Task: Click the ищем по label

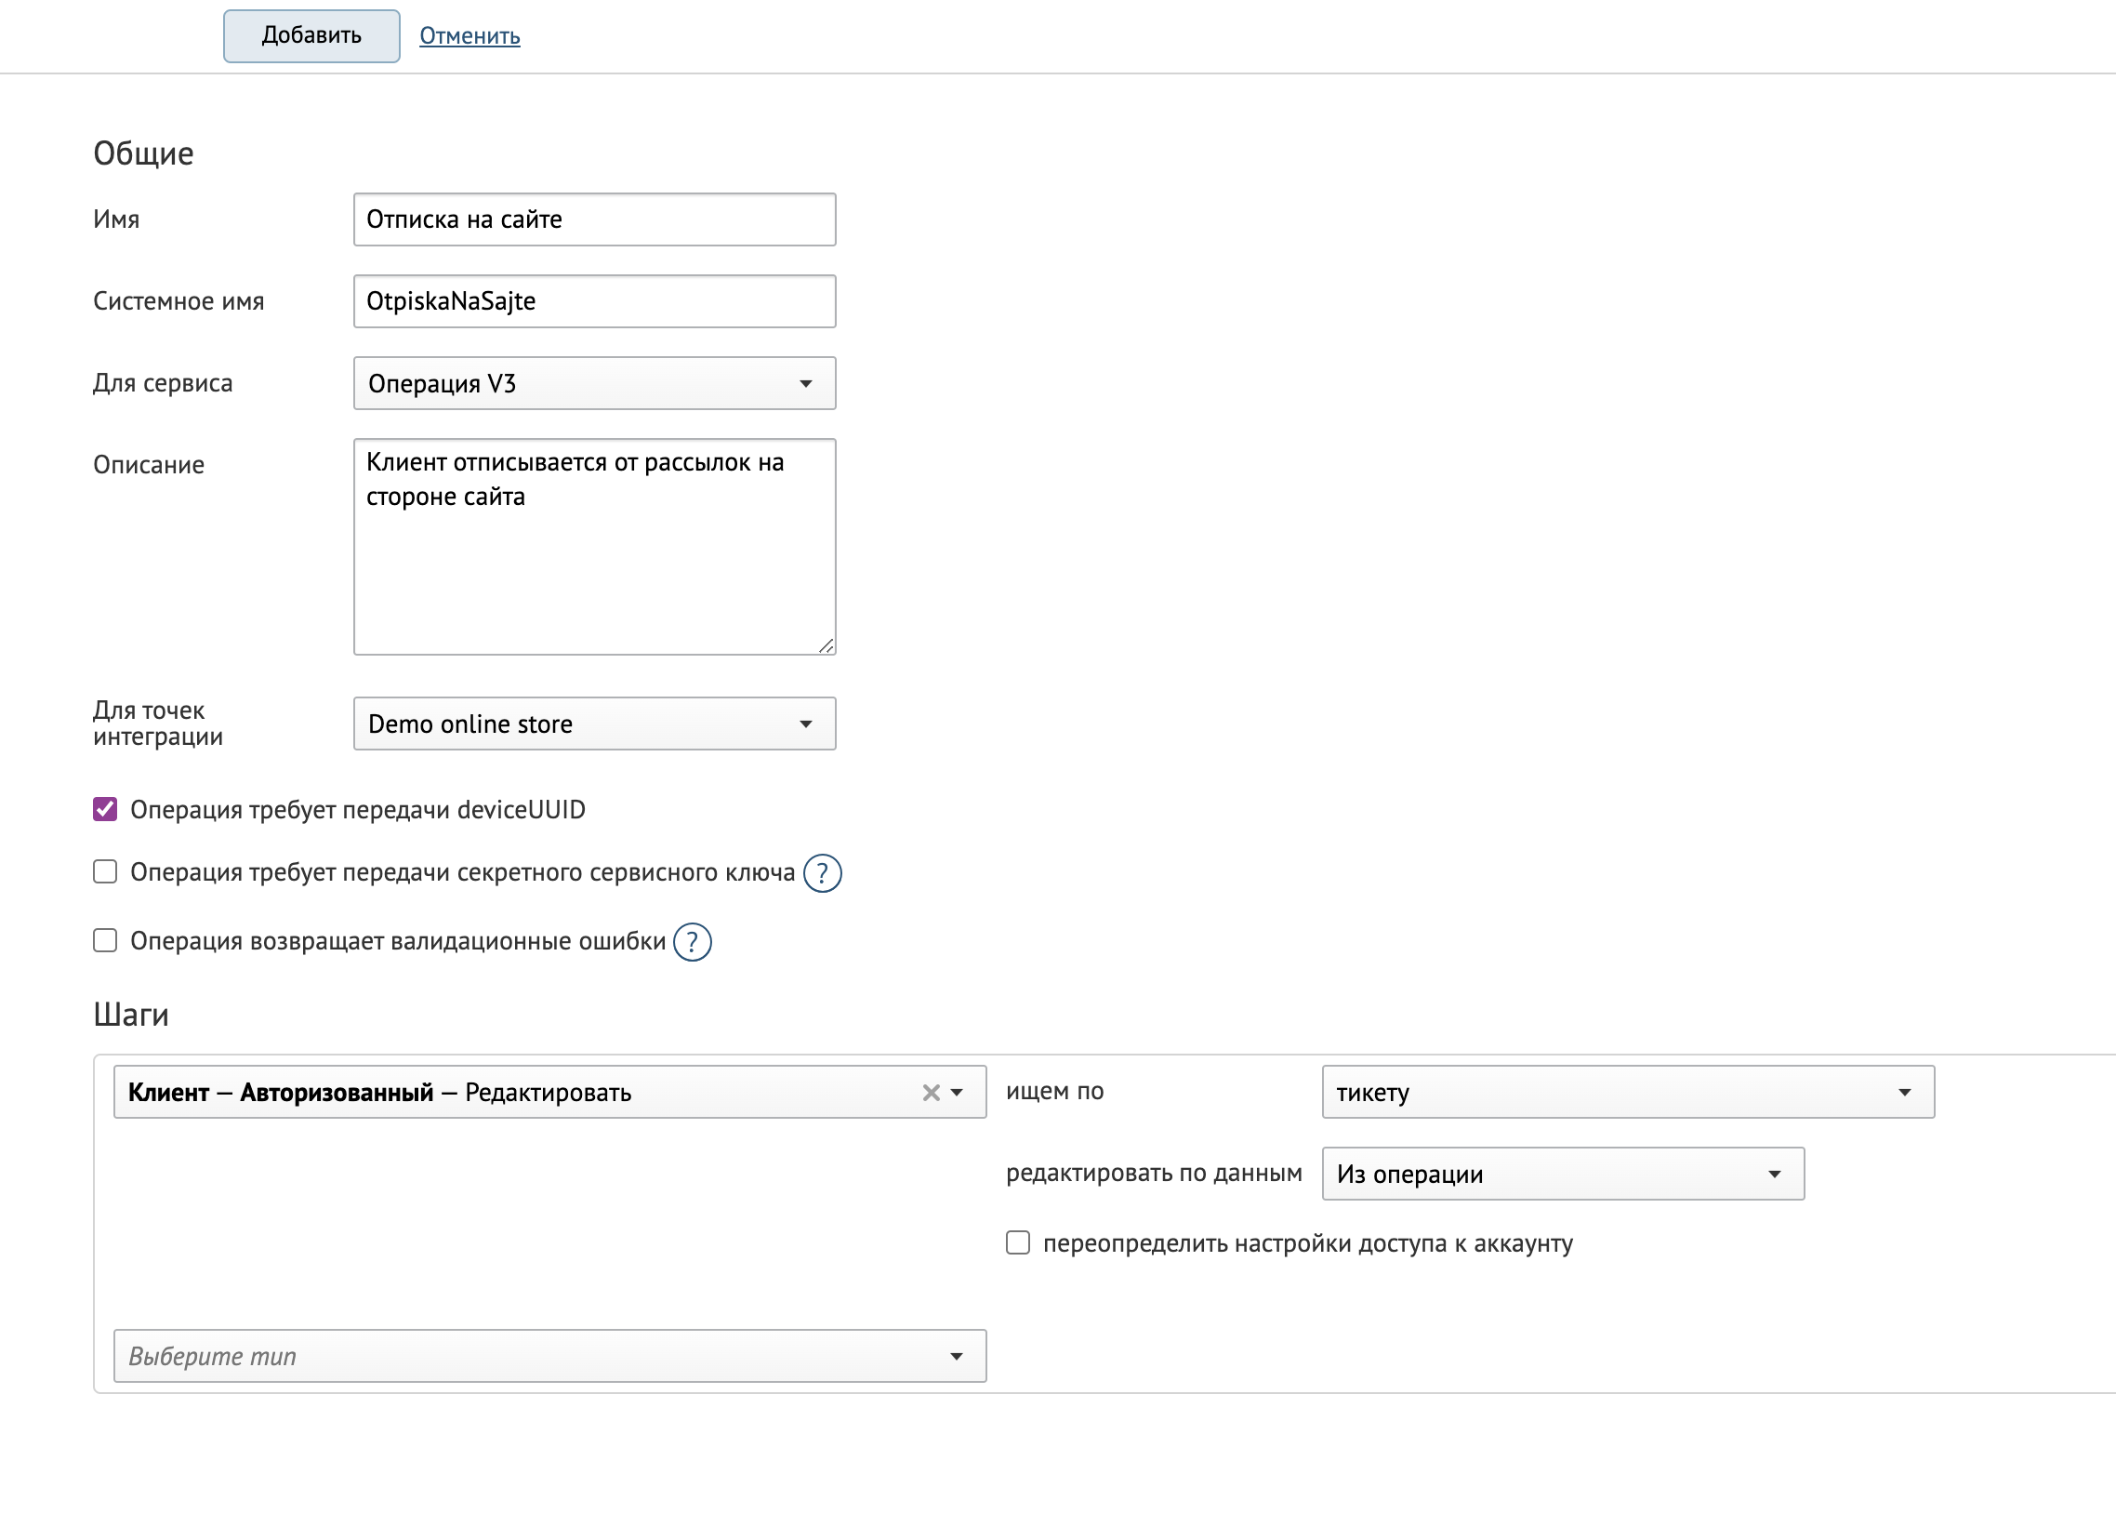Action: tap(1054, 1091)
